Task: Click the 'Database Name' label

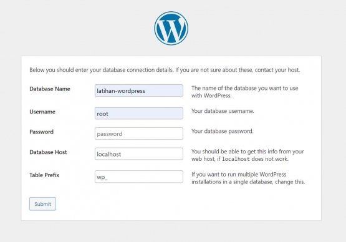Action: pos(50,89)
